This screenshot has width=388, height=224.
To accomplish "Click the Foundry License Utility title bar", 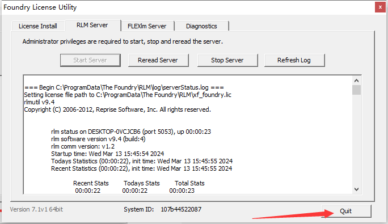I will 188,7.
